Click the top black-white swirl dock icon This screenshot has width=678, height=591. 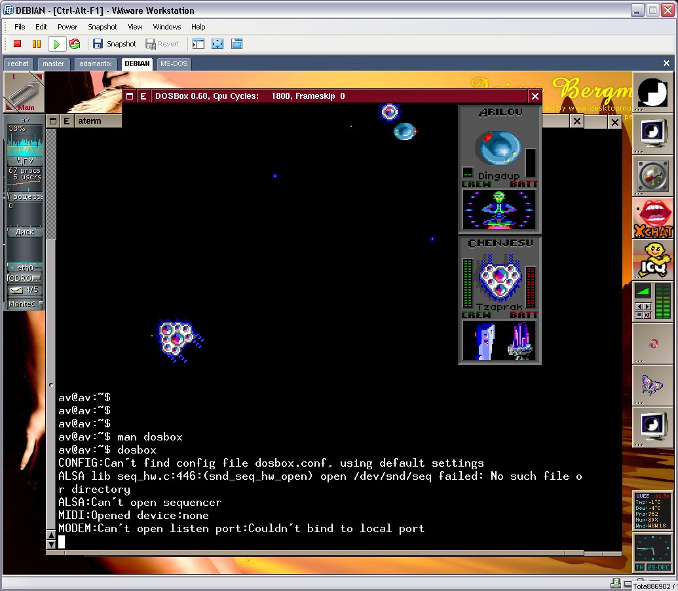(652, 92)
